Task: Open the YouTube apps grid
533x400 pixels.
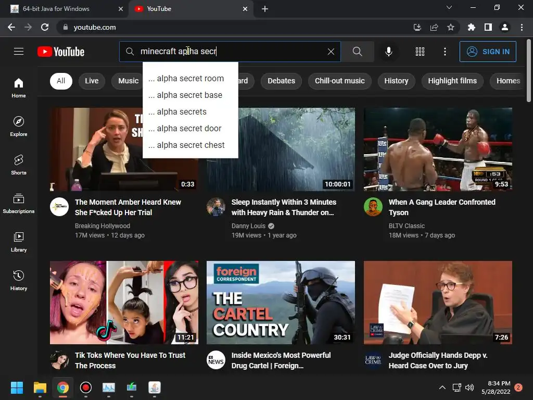Action: point(420,52)
